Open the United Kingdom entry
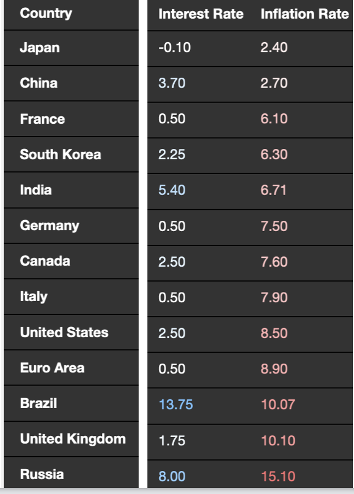The image size is (354, 494). click(73, 439)
